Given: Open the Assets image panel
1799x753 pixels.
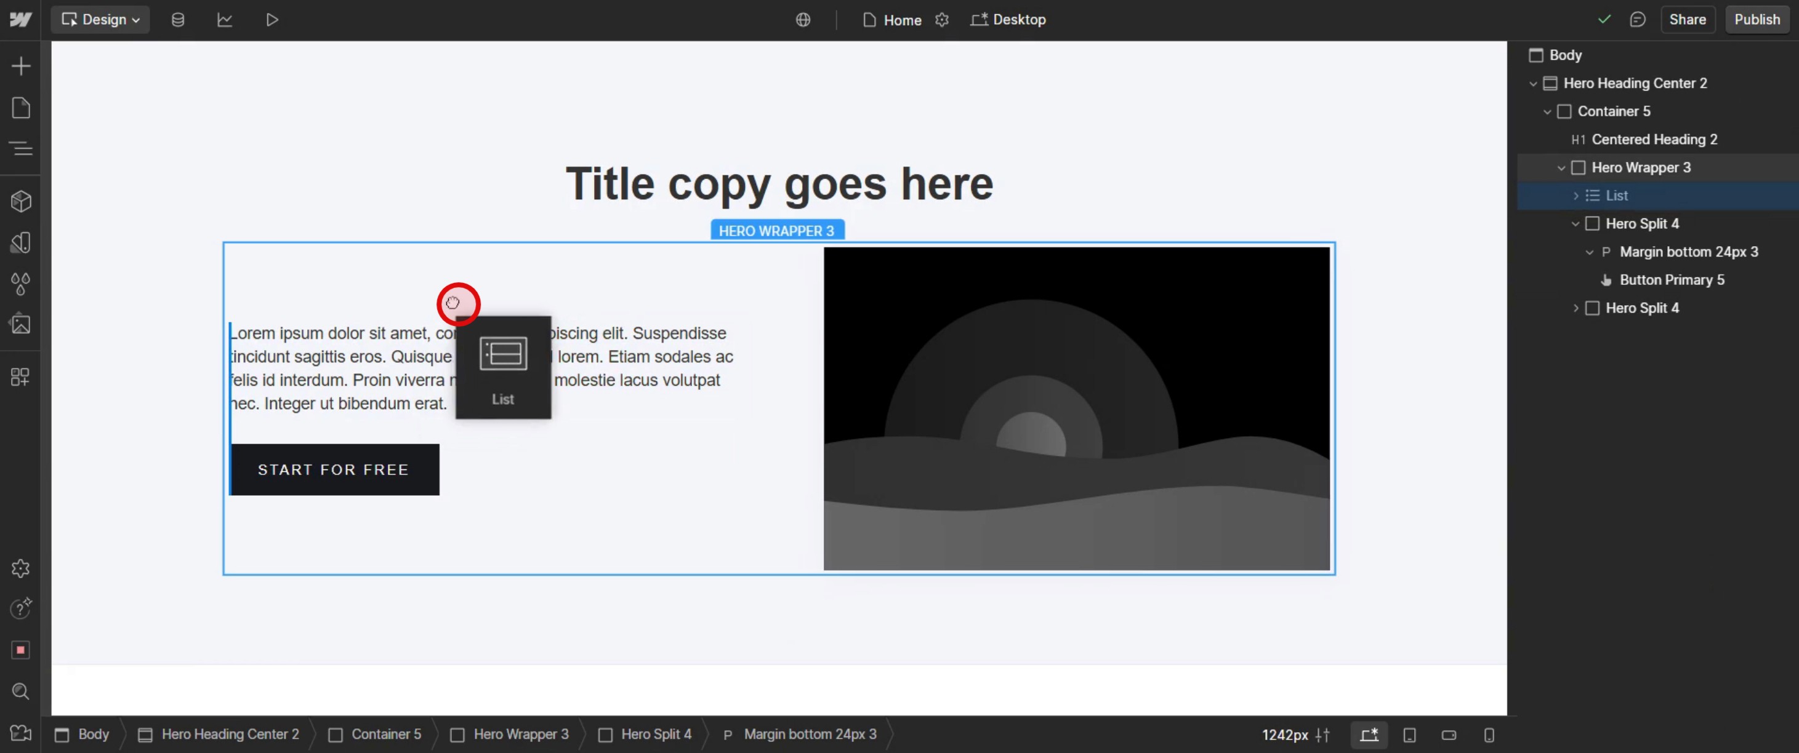Looking at the screenshot, I should click(x=21, y=324).
